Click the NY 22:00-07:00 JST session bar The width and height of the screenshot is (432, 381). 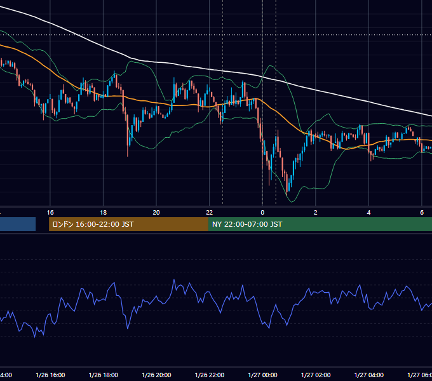(x=320, y=224)
